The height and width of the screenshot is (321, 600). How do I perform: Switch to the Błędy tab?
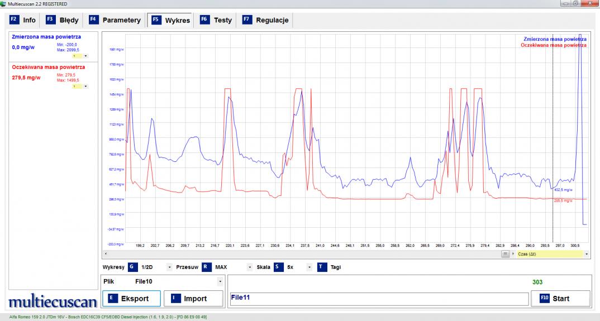click(x=62, y=20)
